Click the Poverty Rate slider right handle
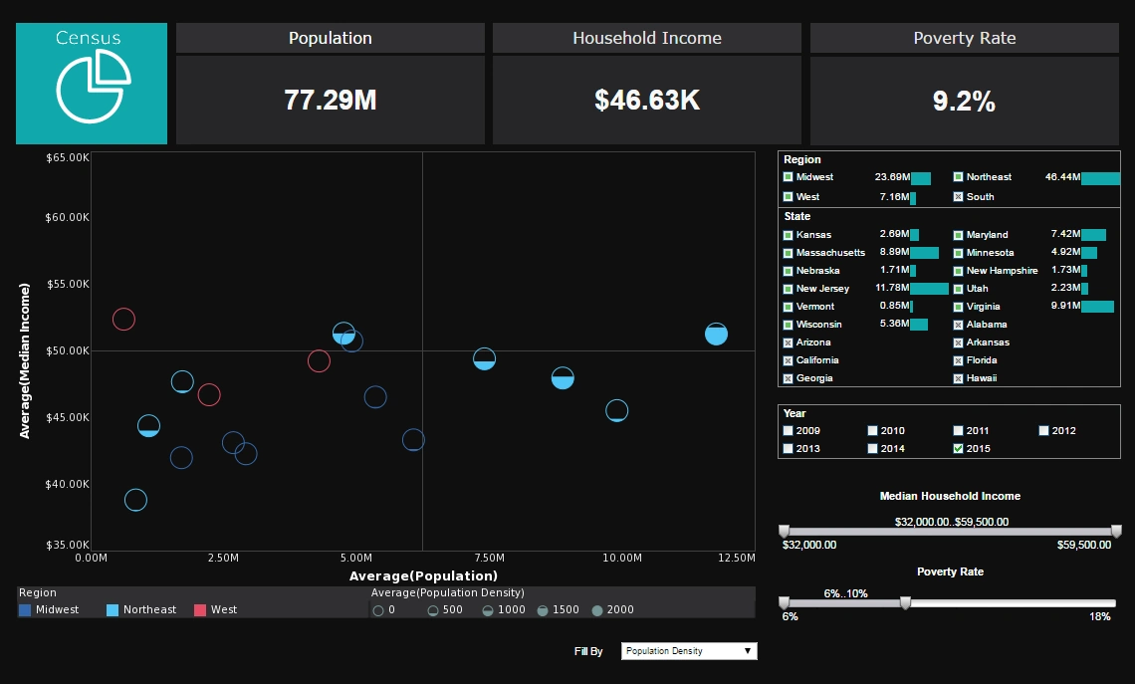Screen dimensions: 1135x684 [x=904, y=603]
